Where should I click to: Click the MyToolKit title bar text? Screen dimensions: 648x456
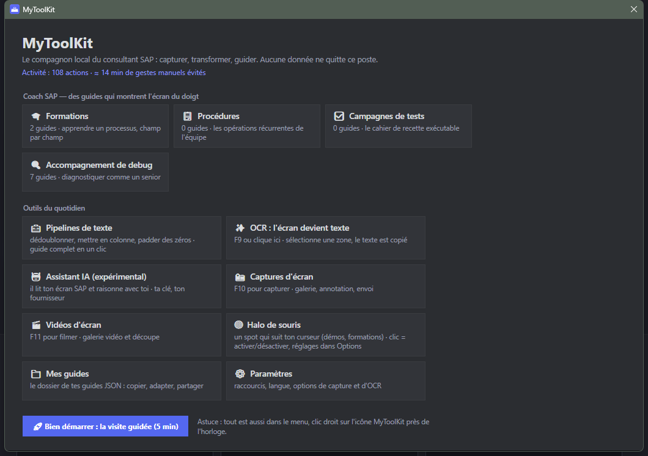pos(39,10)
